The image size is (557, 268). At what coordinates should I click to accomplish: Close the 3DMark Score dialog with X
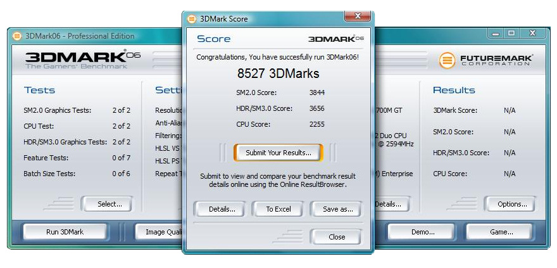(x=358, y=16)
